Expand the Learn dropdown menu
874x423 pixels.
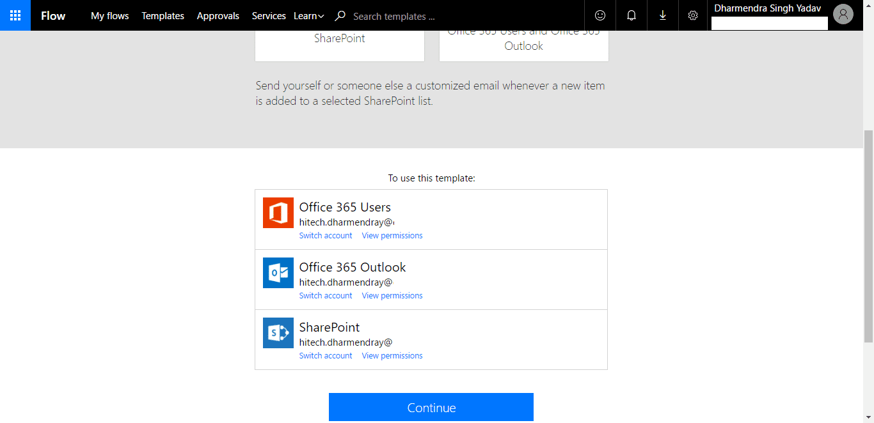coord(309,16)
